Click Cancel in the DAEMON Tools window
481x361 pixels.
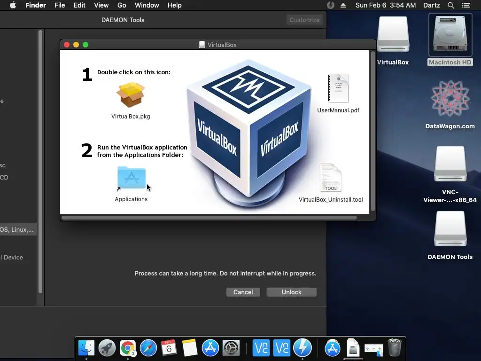pos(243,292)
